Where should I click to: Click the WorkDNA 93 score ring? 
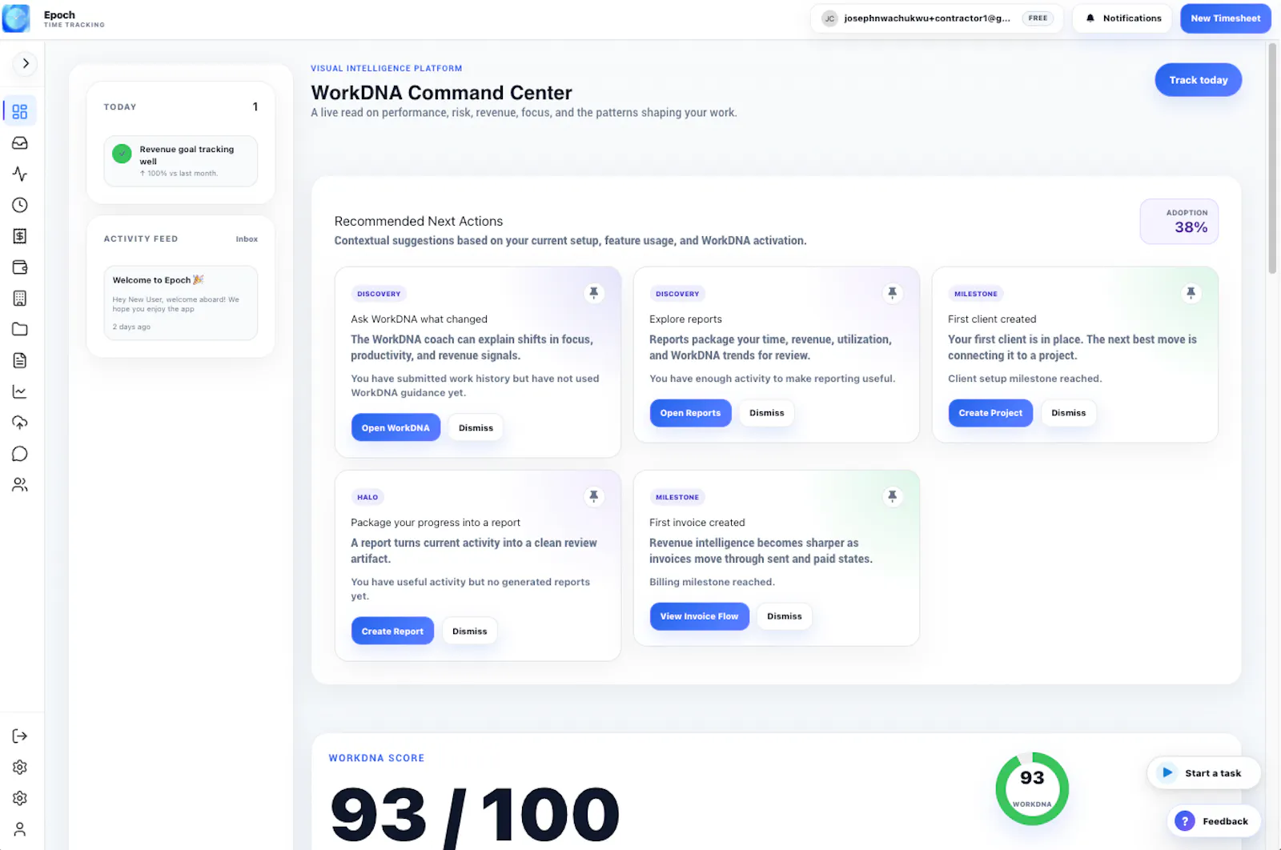[x=1032, y=788]
